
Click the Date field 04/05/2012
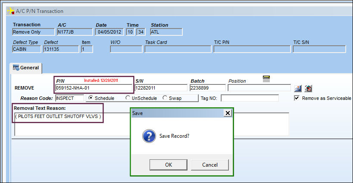pyautogui.click(x=109, y=32)
